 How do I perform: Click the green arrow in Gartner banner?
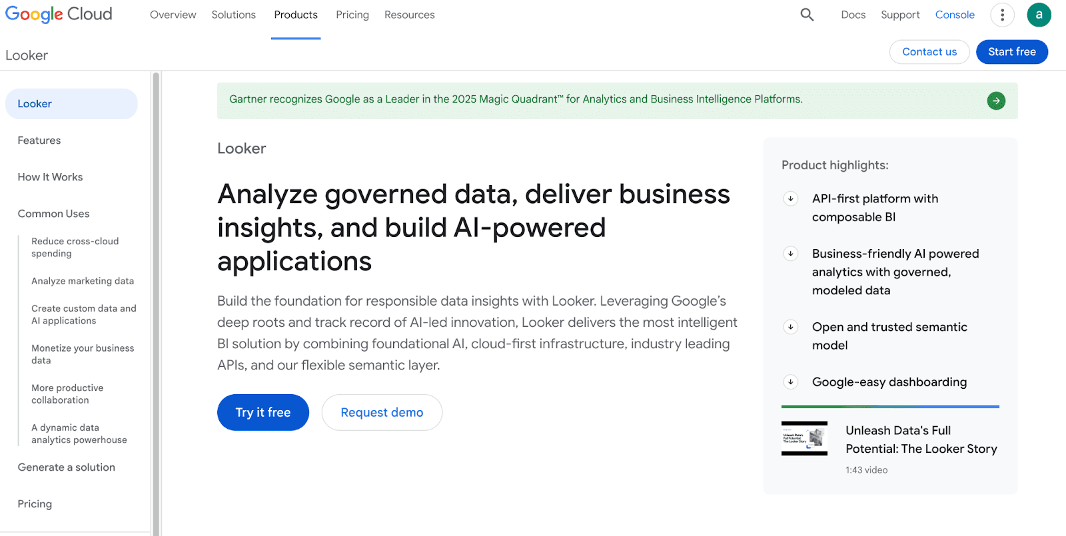click(x=996, y=101)
